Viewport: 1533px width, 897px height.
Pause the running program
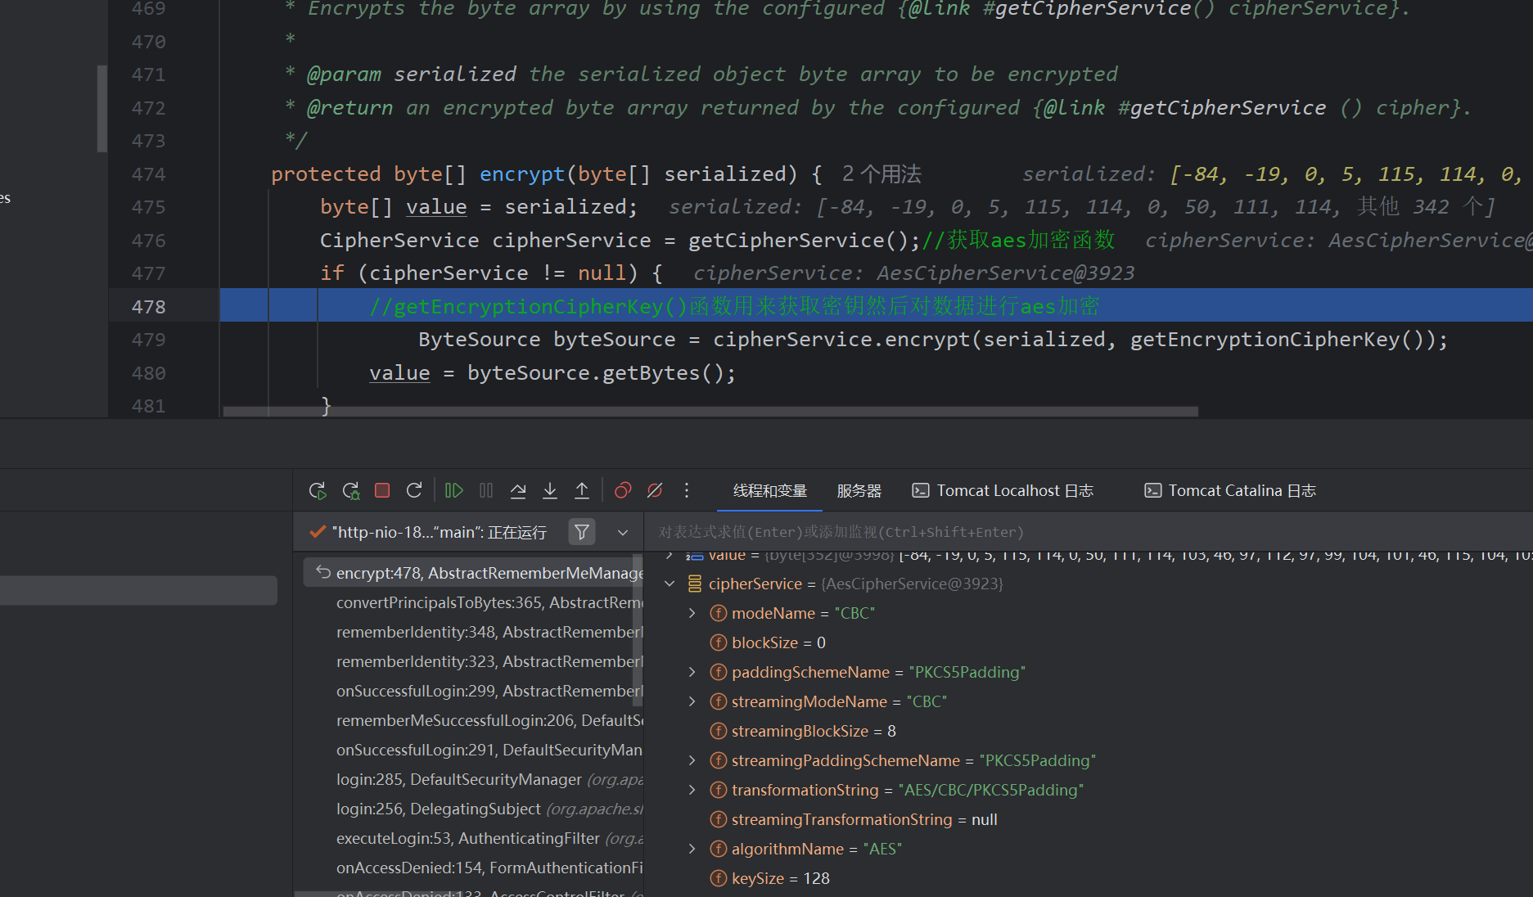point(486,490)
